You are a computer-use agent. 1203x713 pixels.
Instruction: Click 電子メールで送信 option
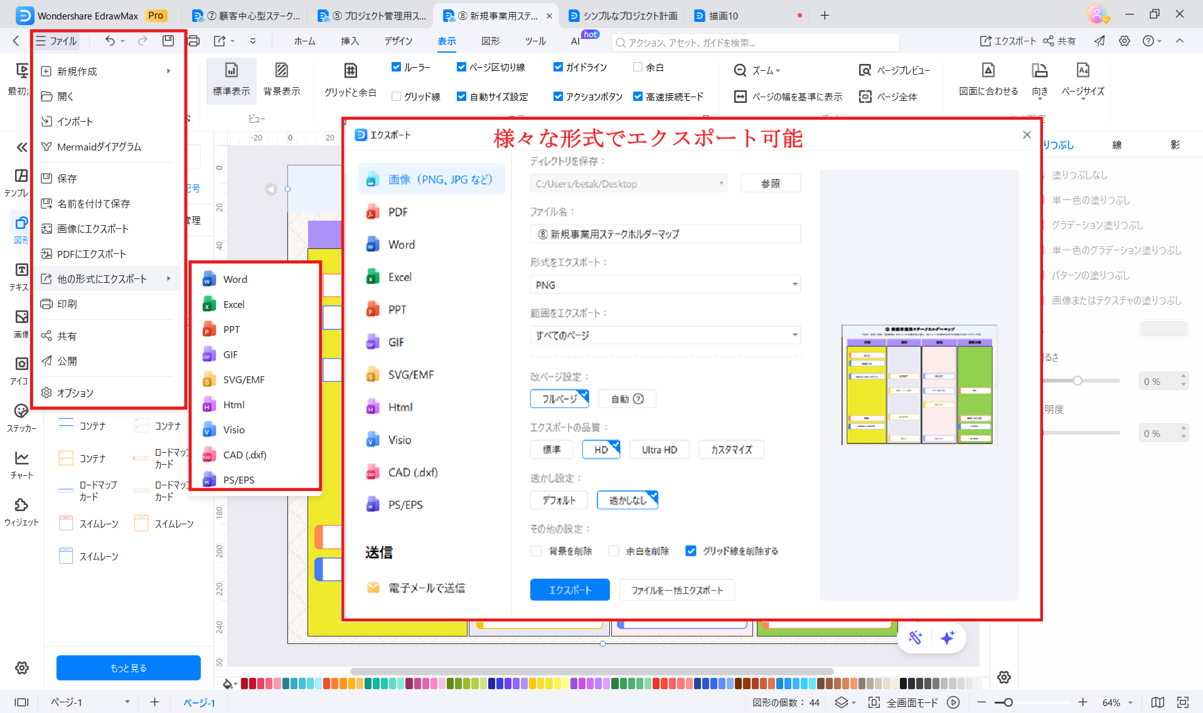point(426,588)
